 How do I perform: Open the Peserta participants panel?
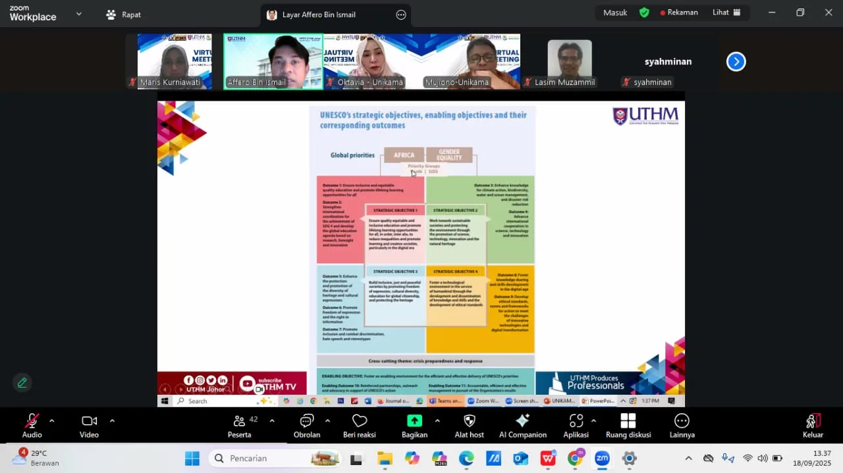(239, 426)
